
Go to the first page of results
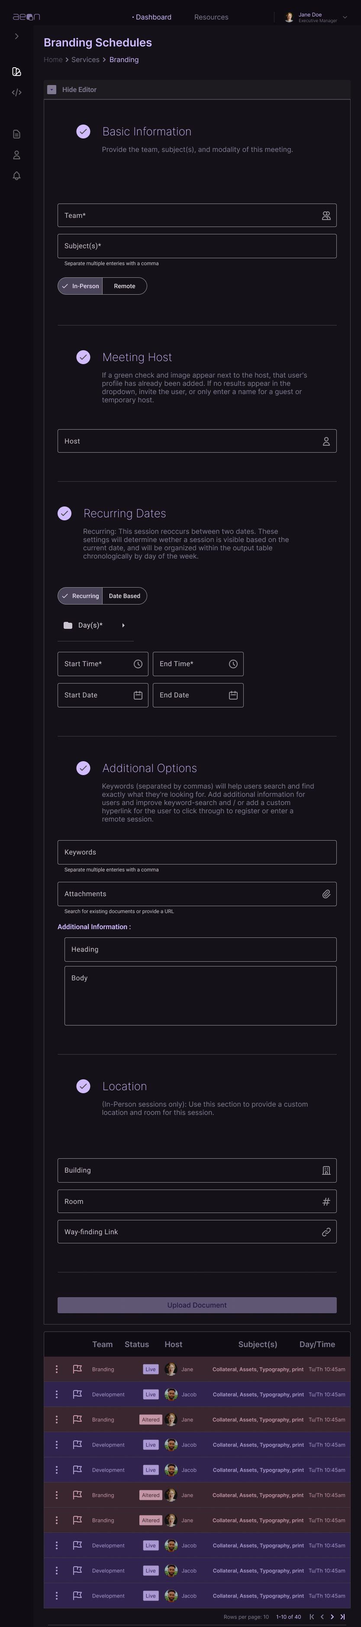[311, 1617]
